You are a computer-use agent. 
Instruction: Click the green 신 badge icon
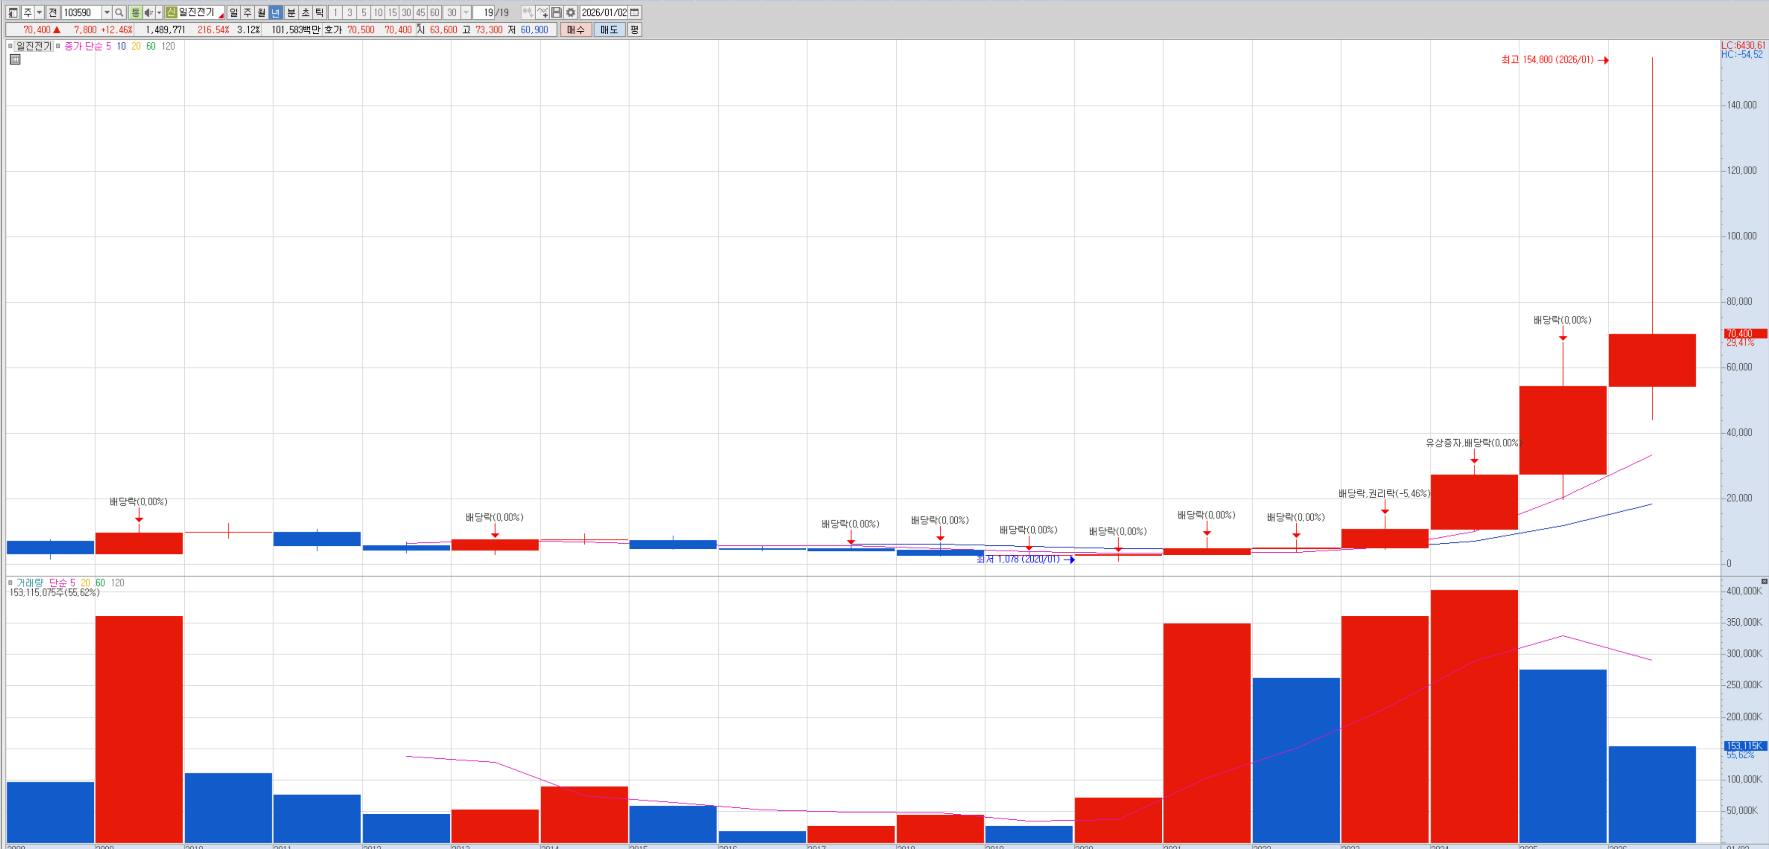click(171, 12)
